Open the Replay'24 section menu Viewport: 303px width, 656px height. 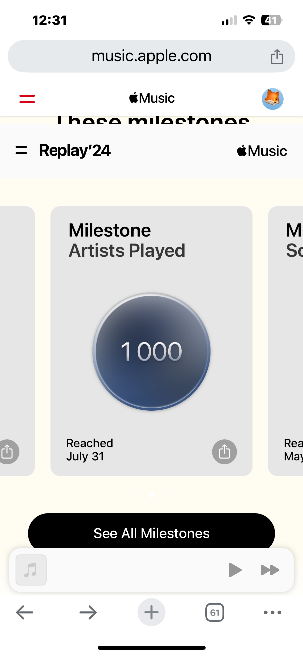[x=21, y=150]
